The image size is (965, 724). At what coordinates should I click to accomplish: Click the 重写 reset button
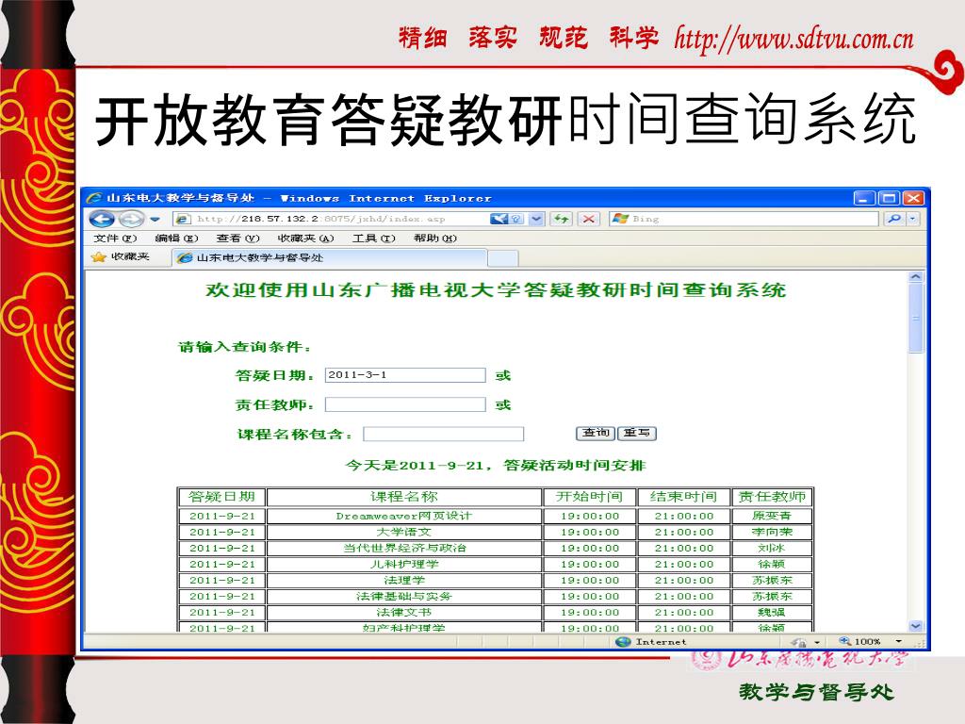tap(637, 433)
